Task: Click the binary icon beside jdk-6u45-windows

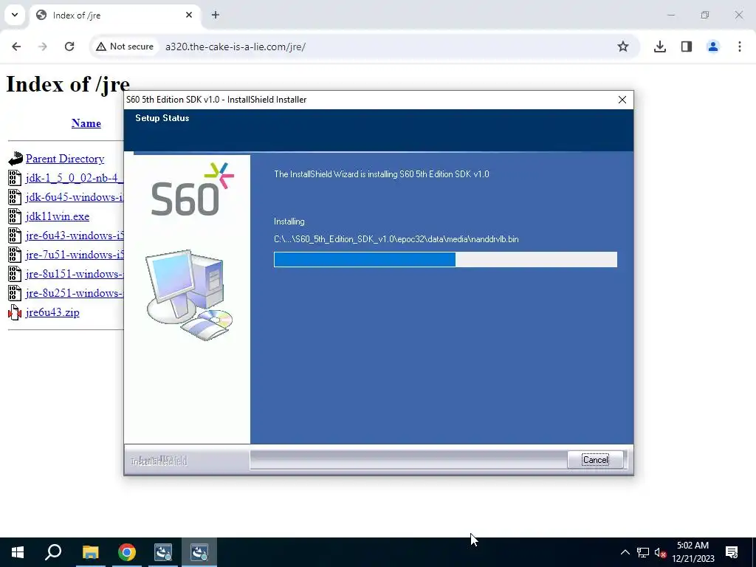Action: click(15, 197)
